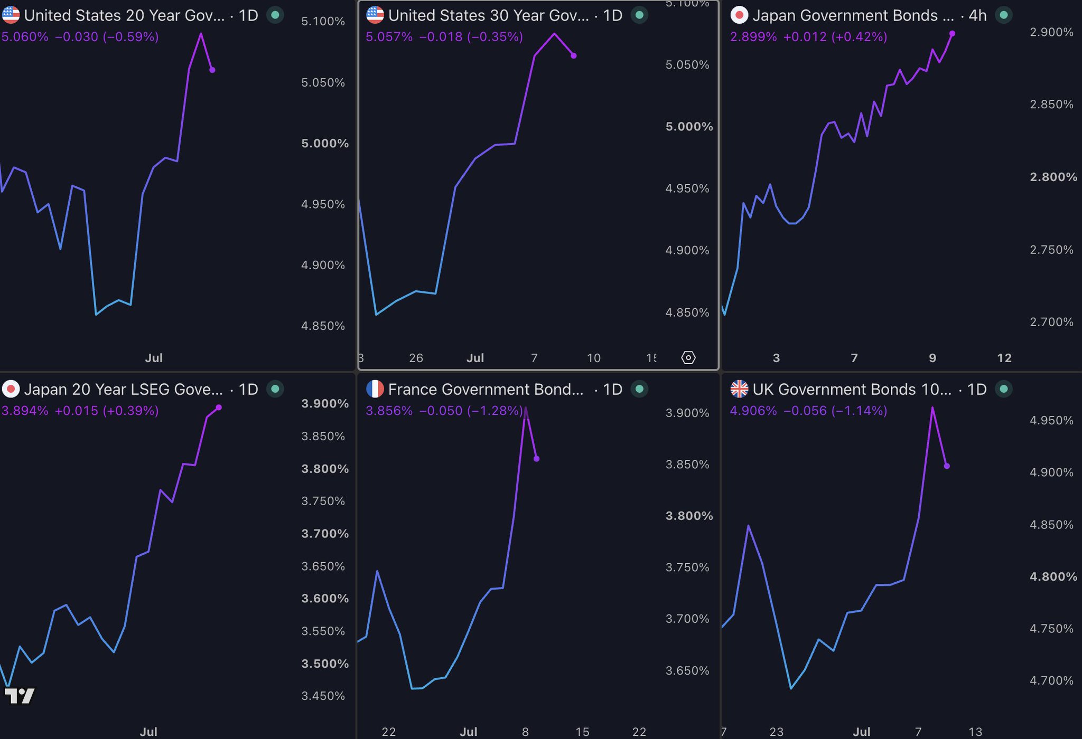Click the France flag icon on France bond chart
The height and width of the screenshot is (739, 1082).
[375, 389]
